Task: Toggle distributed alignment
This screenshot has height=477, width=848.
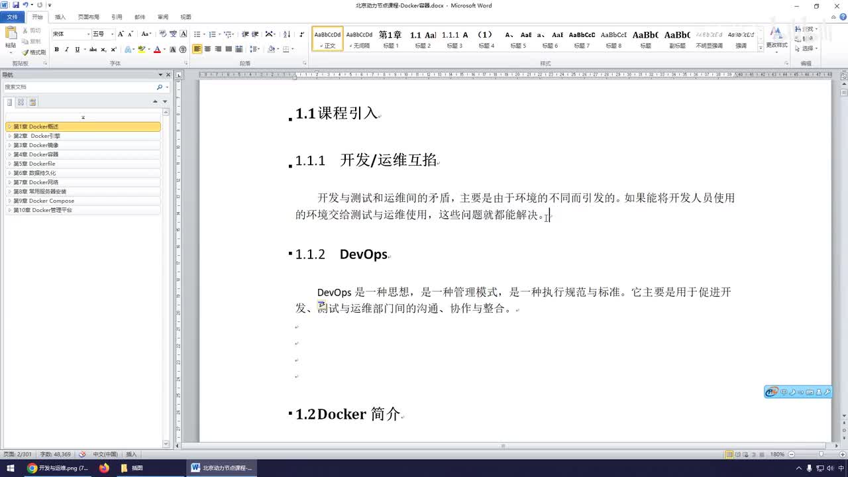Action: coord(239,49)
